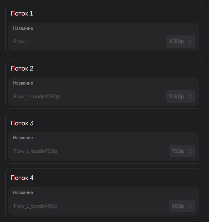
Task: Click the Название label in Поток 3
Action: pos(23,138)
